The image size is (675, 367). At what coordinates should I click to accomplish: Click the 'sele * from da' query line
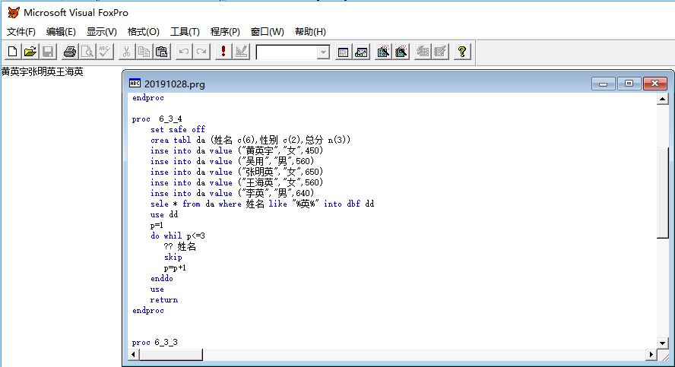tap(262, 204)
